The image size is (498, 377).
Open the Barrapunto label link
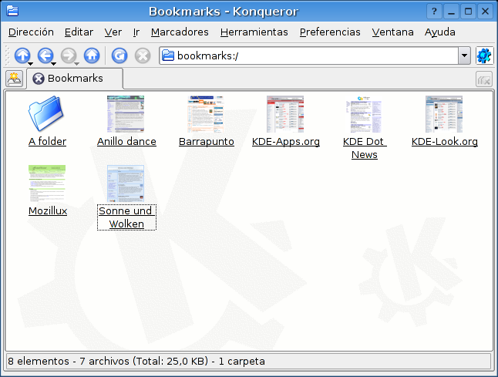[207, 142]
